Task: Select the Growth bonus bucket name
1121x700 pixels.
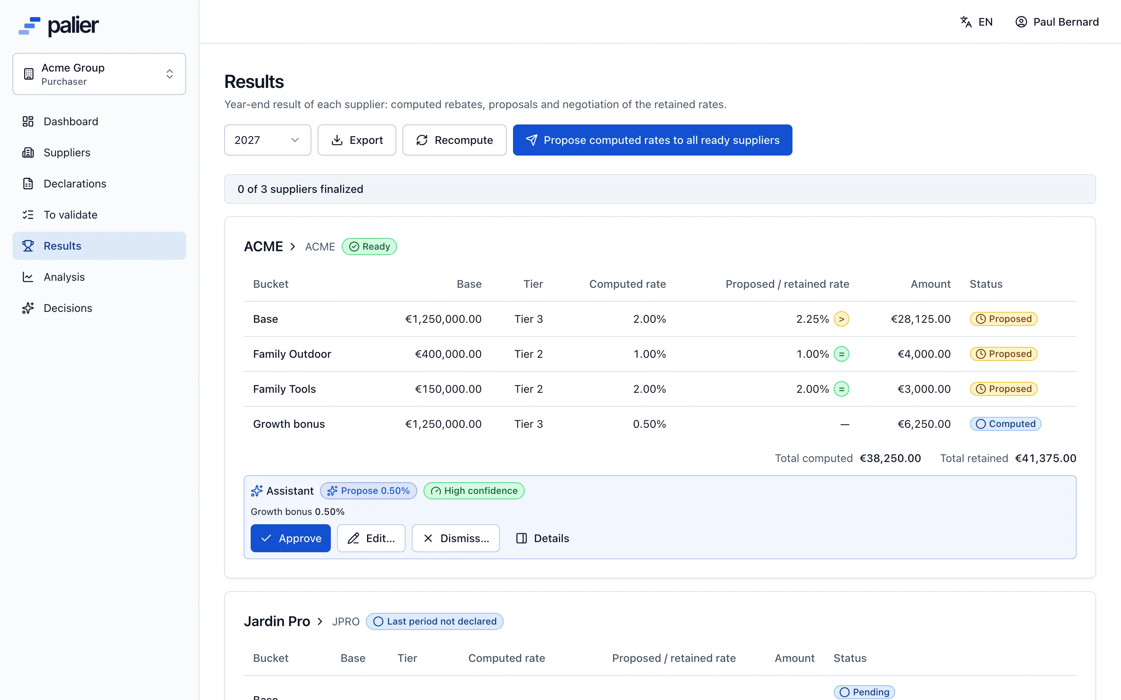Action: 288,423
